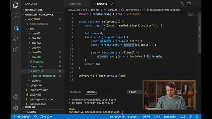Image resolution: width=212 pixels, height=119 pixels.
Task: Open stdin.ts file
Action: tap(43, 81)
